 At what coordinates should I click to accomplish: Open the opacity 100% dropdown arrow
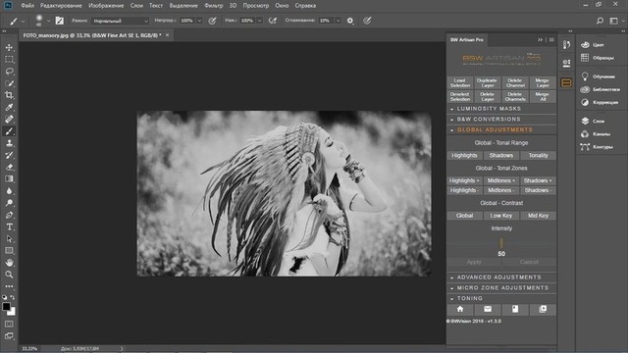[x=199, y=21]
